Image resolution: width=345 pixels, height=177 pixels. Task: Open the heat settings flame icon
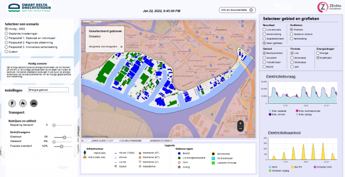coord(23,103)
